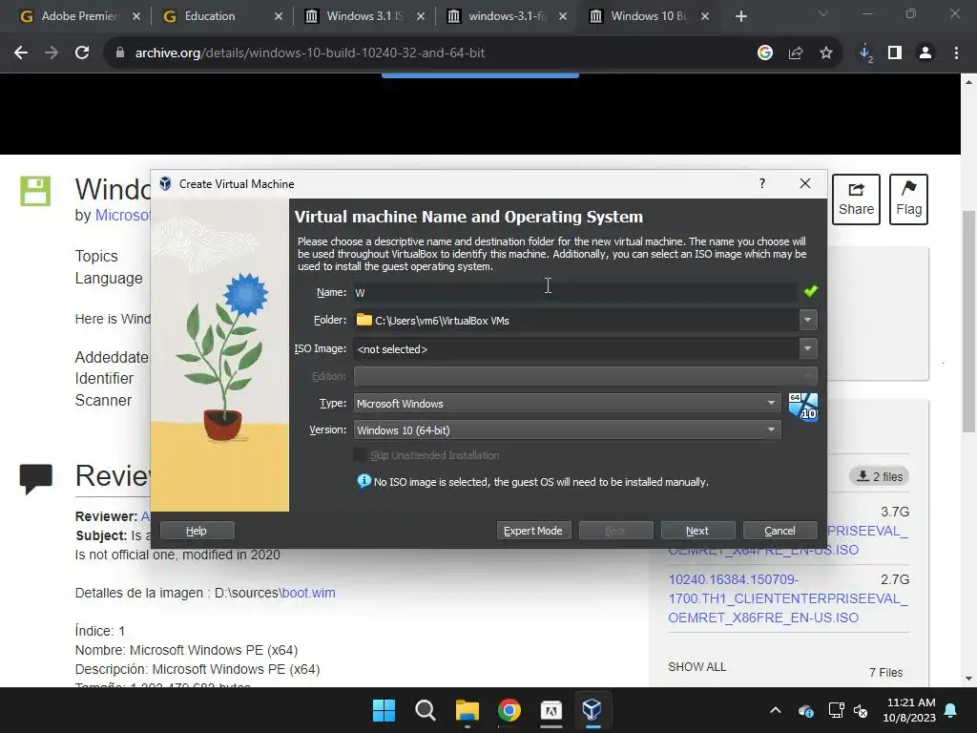Click Chrome icon in taskbar
This screenshot has width=977, height=733.
[x=509, y=710]
